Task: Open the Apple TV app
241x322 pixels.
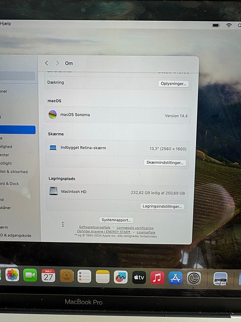Action: [139, 277]
